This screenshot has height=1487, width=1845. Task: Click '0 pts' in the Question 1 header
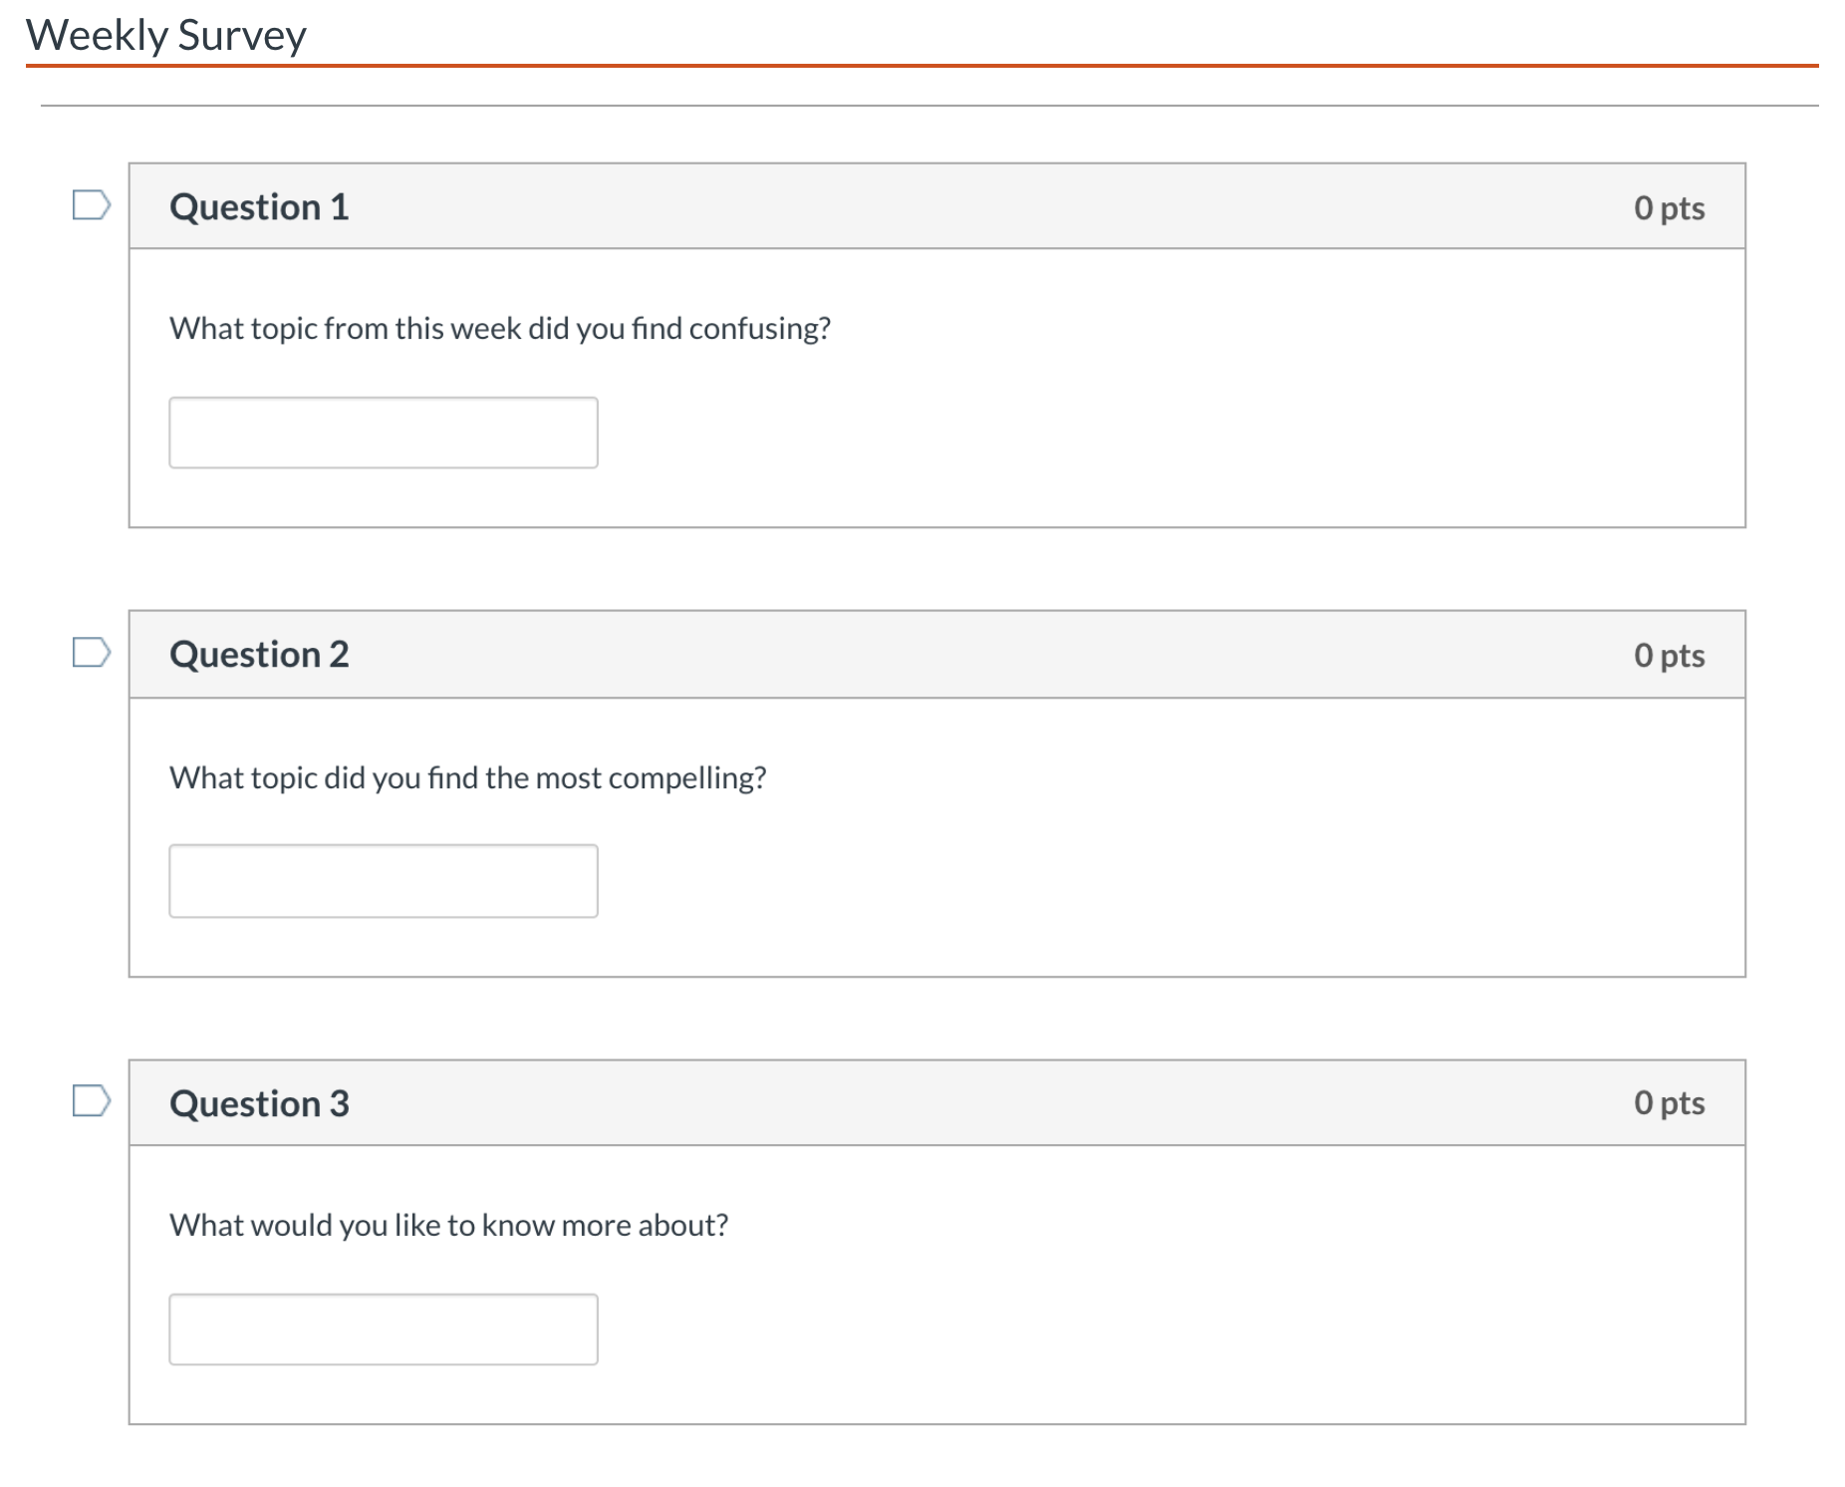coord(1669,207)
